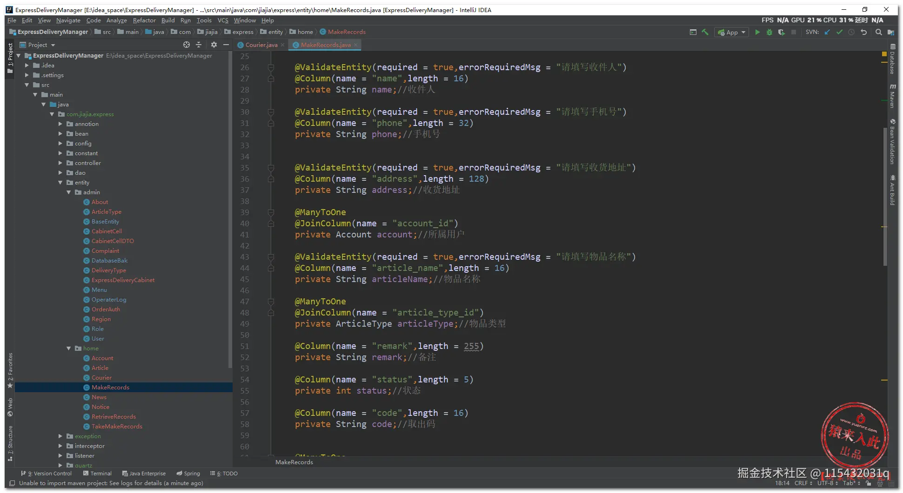Build the project using the hammer icon
903x493 pixels.
click(x=705, y=32)
